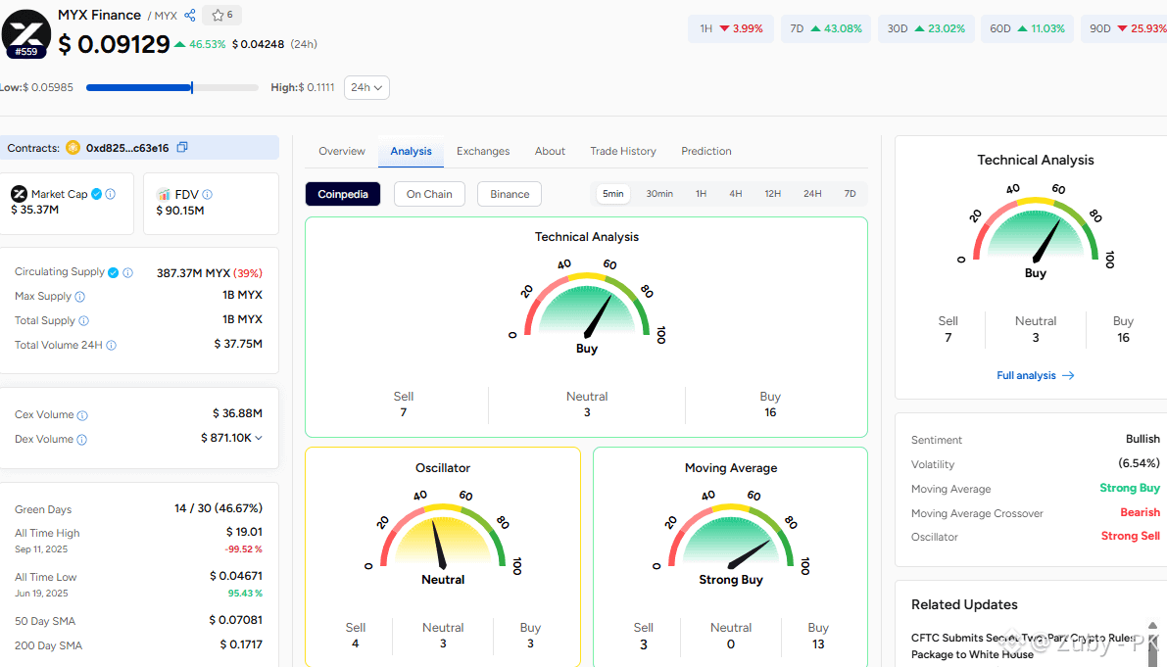Click the 24h low-high price range bar
The image size is (1167, 667).
point(171,88)
